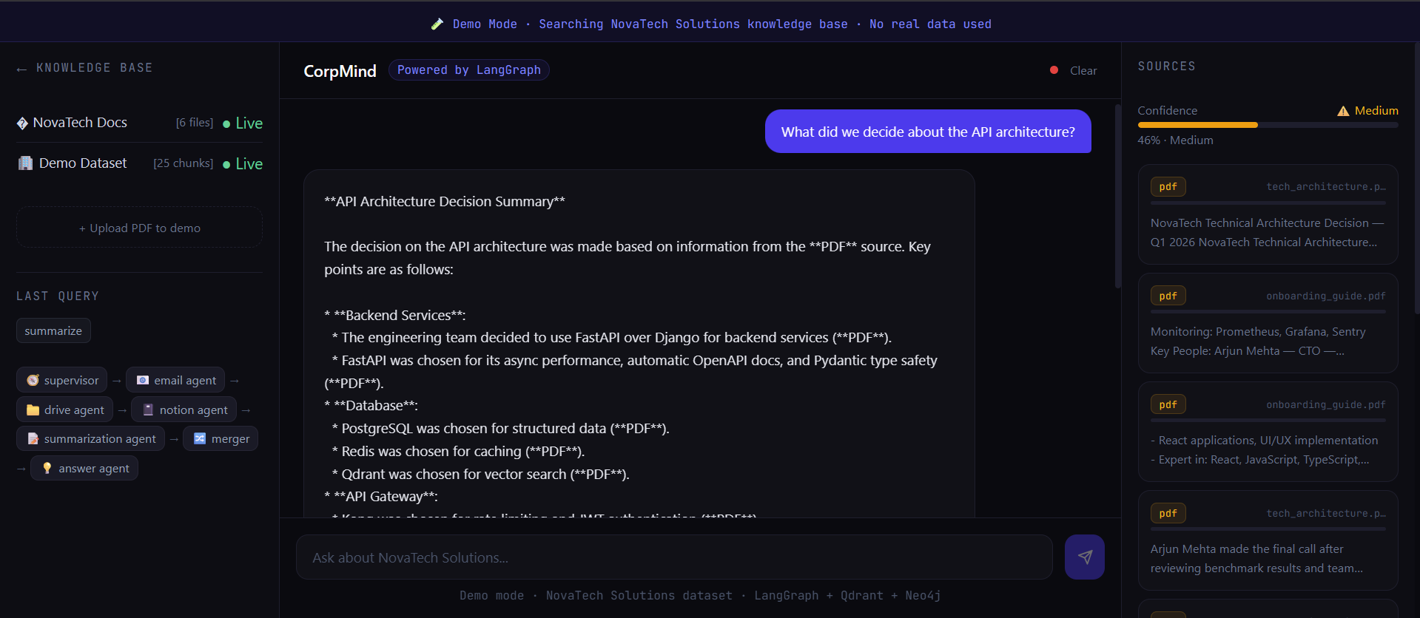Click the API Gateway bullet heading
Screen dimensions: 1420x618
coord(381,497)
